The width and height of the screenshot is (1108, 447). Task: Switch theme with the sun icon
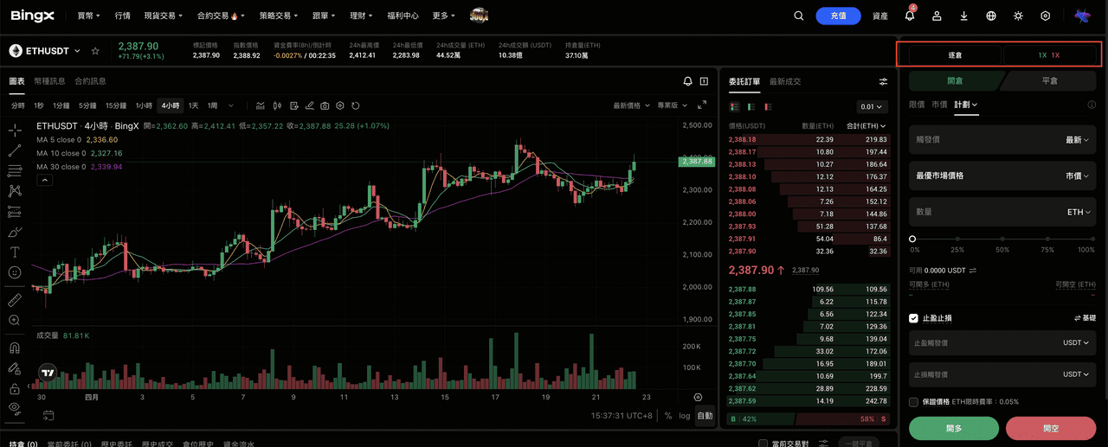pyautogui.click(x=1018, y=16)
